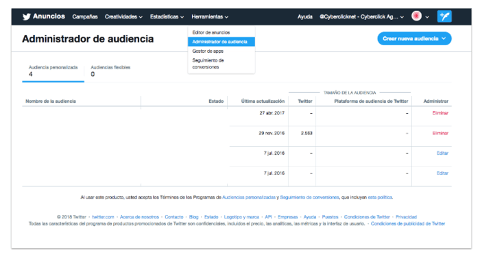Click the compose tweet feather icon

point(444,16)
